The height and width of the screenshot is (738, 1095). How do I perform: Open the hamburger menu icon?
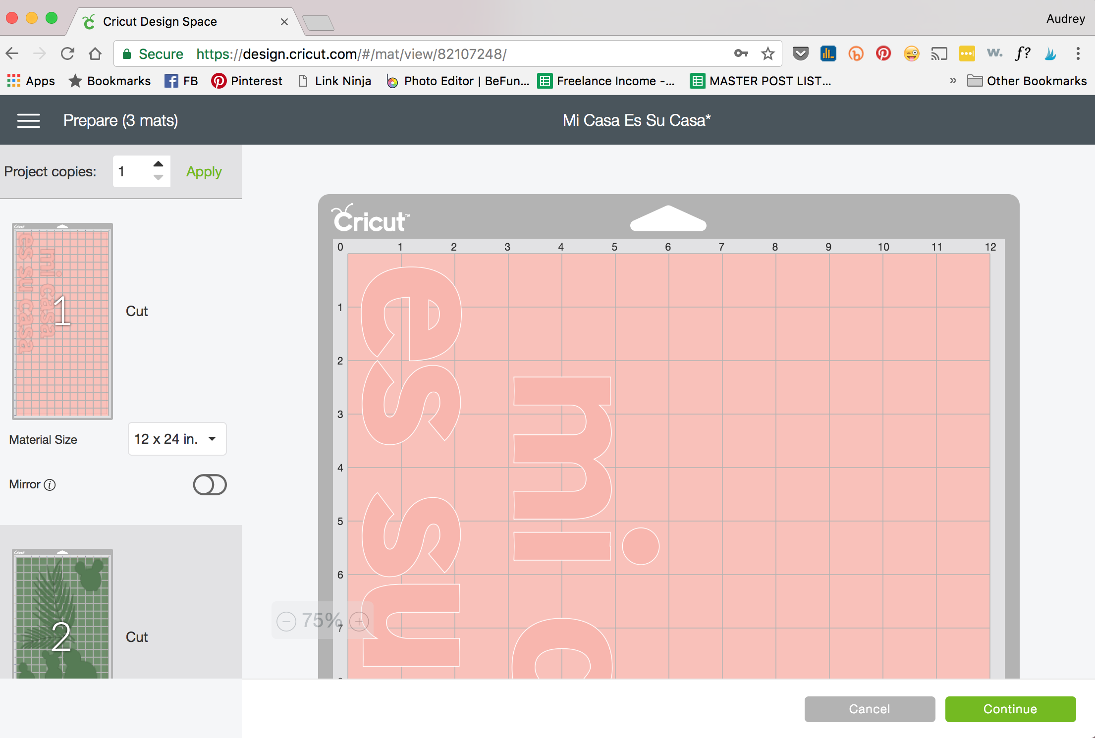point(28,120)
